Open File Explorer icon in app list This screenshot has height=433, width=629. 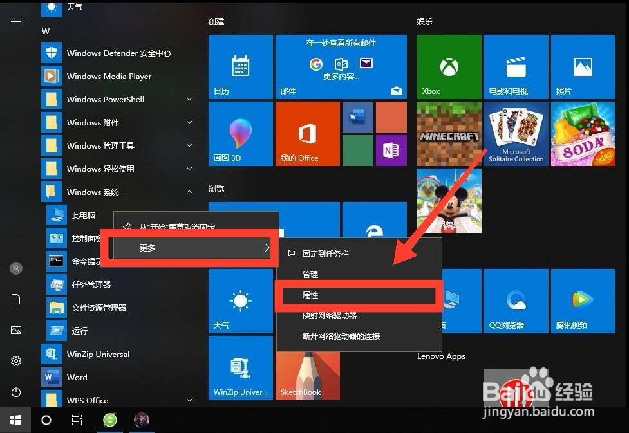click(x=57, y=308)
